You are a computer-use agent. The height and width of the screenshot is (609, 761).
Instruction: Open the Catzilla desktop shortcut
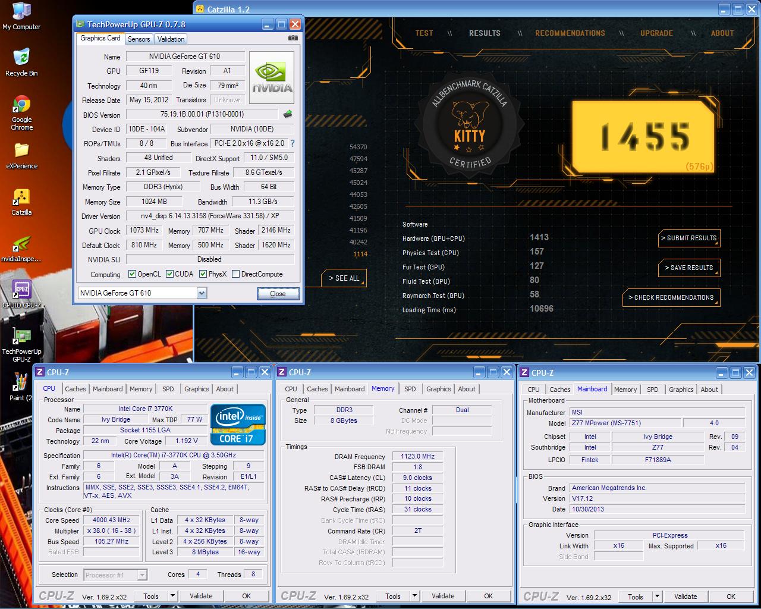pyautogui.click(x=21, y=197)
